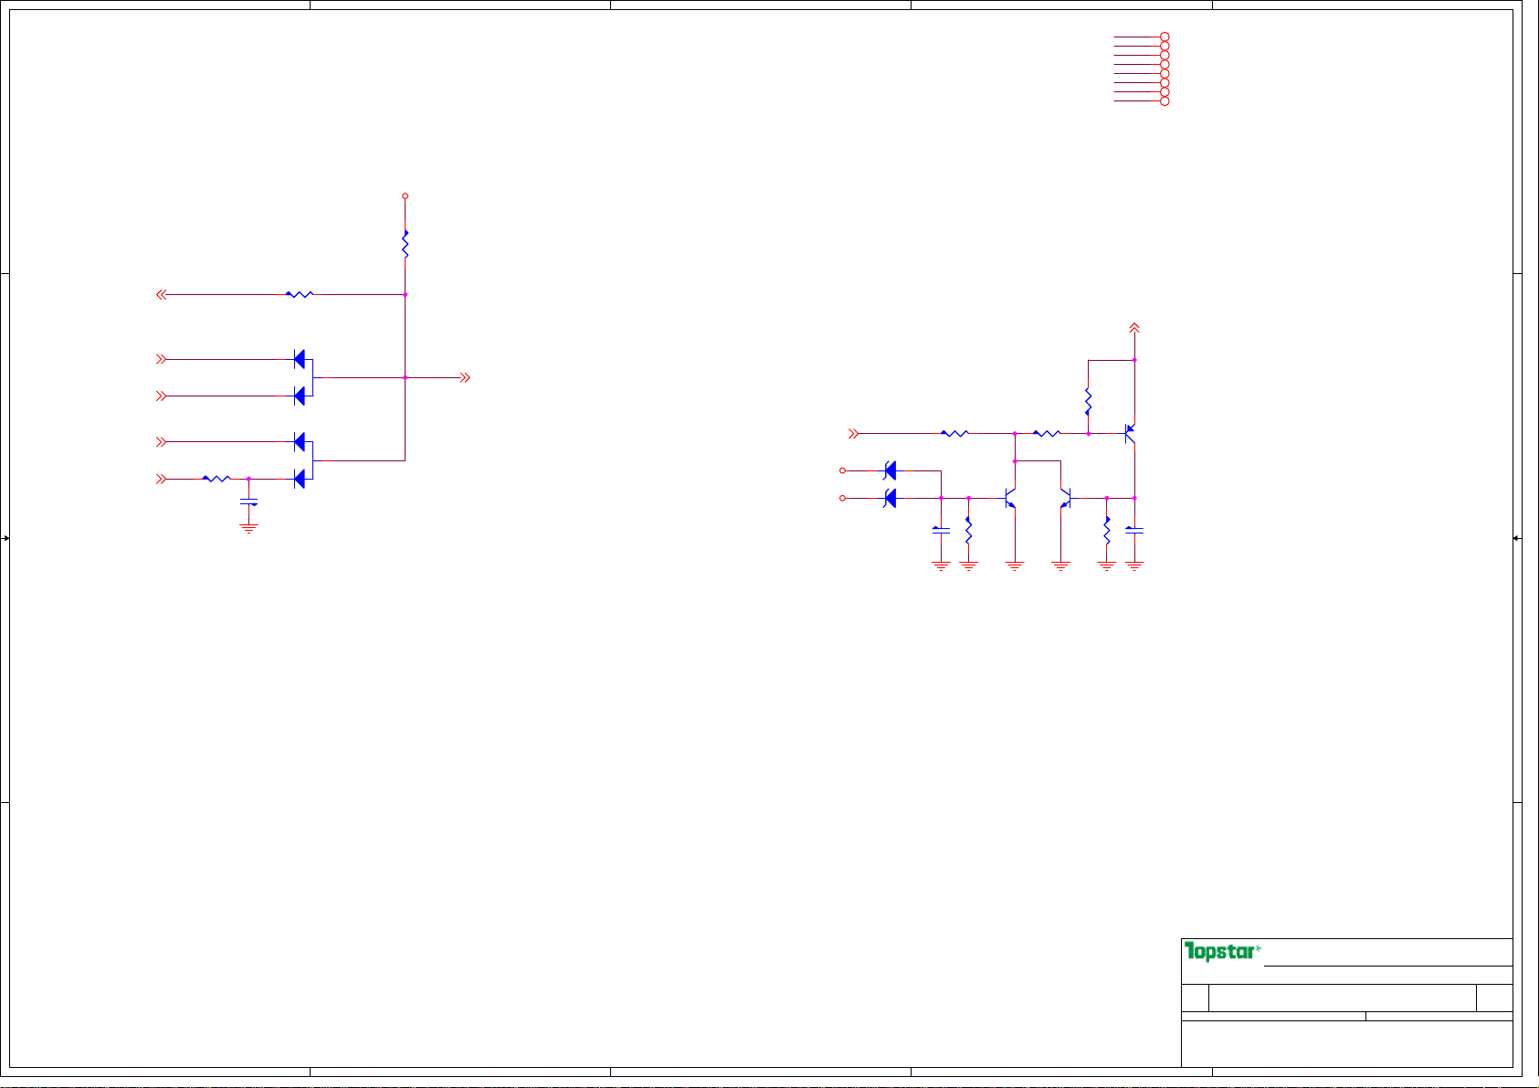
Task: Click the right-pointing output port of the left circuit
Action: (x=465, y=377)
